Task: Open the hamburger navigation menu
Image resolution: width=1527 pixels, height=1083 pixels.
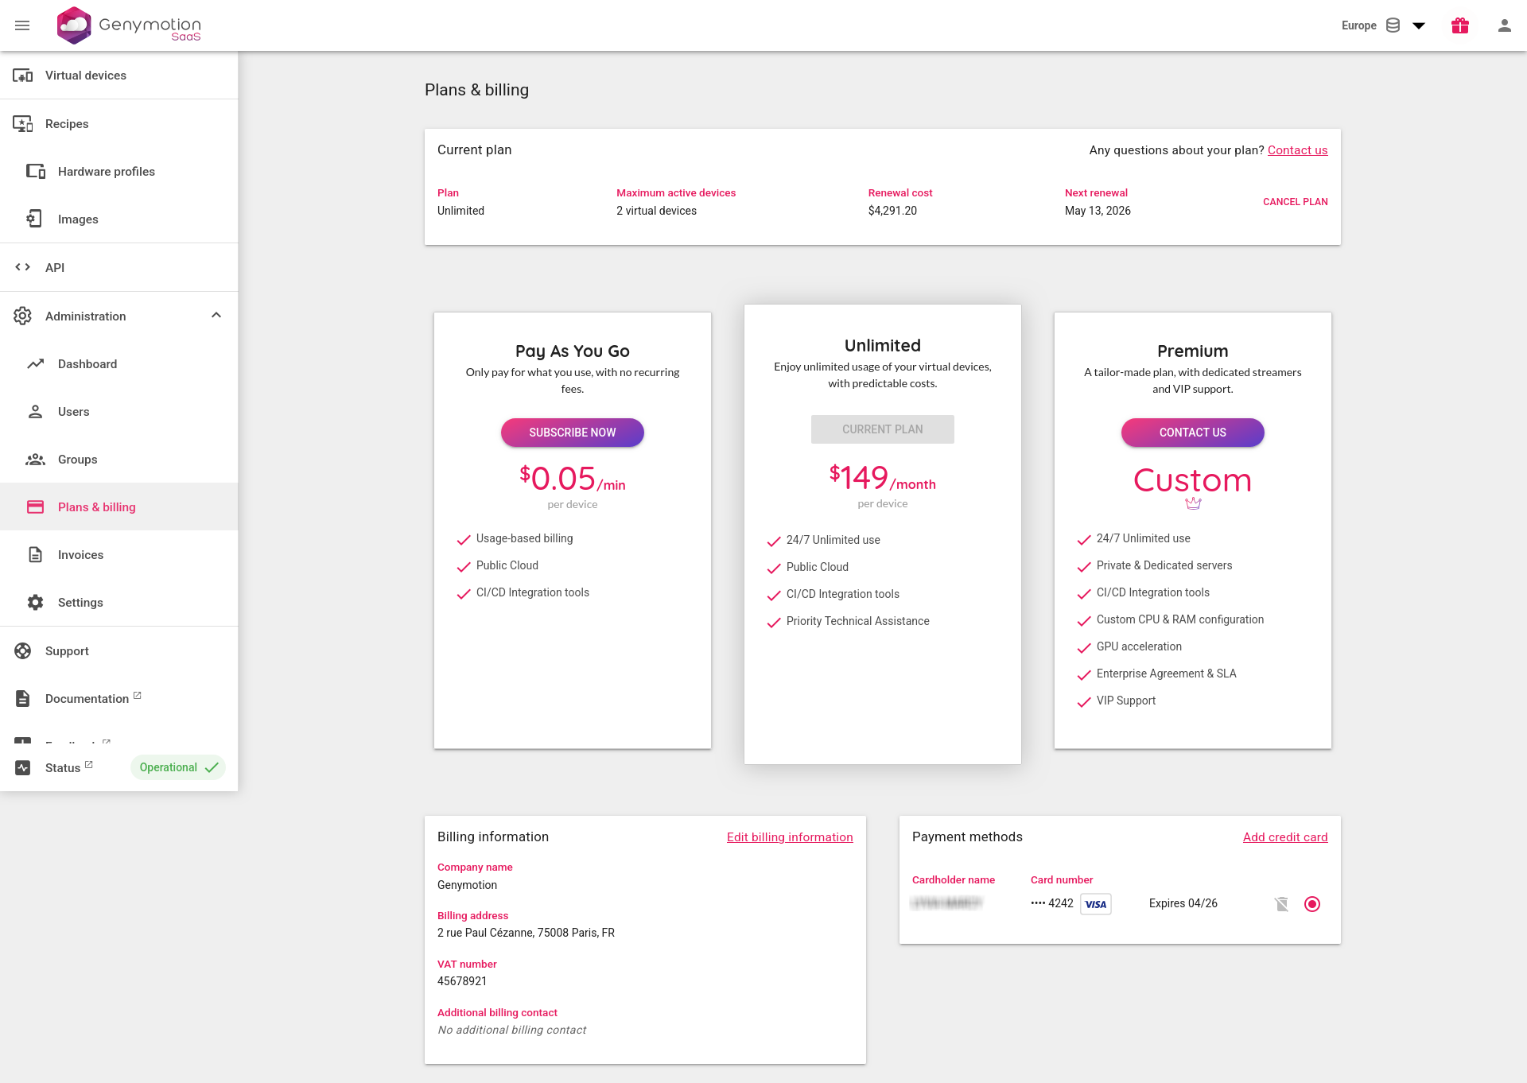Action: click(x=22, y=25)
